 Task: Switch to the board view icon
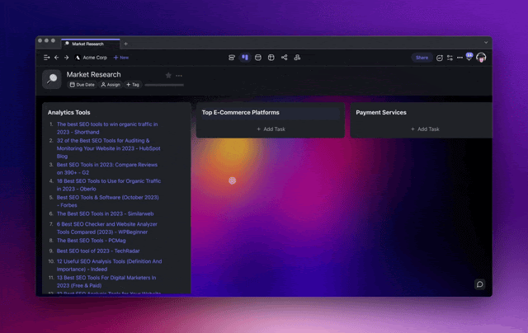pos(245,58)
